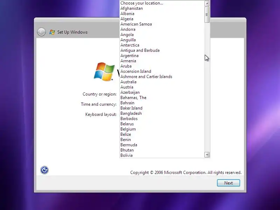The height and width of the screenshot is (210, 280).
Task: Select Bermuda
Action: coord(162,145)
